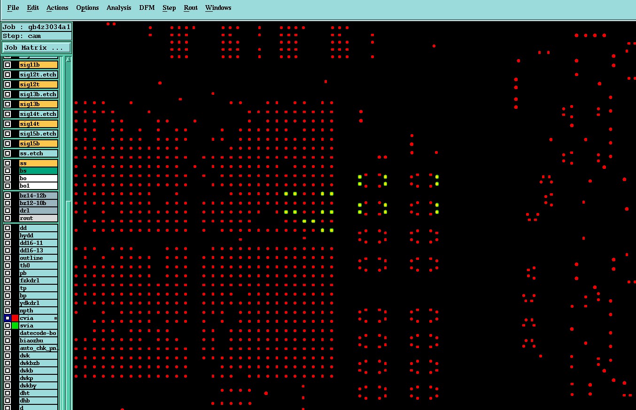
Task: Click the small grid icon on the cvia row
Action: click(x=55, y=319)
